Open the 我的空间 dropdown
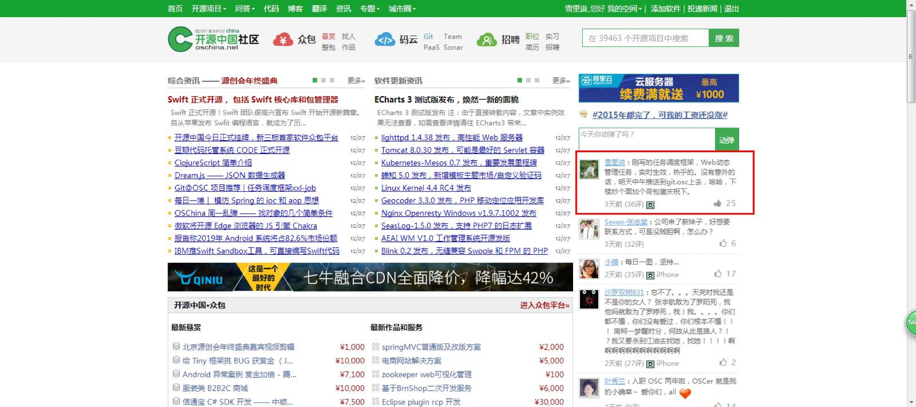This screenshot has width=916, height=407. tap(625, 9)
